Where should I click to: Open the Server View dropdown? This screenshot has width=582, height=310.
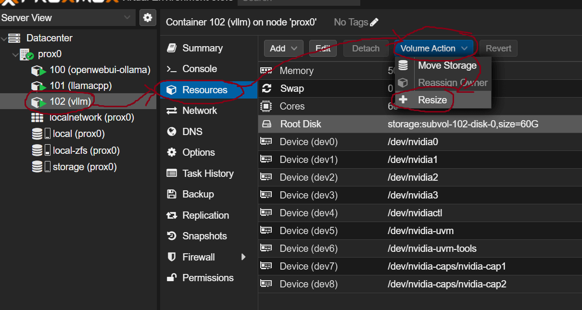[x=67, y=18]
